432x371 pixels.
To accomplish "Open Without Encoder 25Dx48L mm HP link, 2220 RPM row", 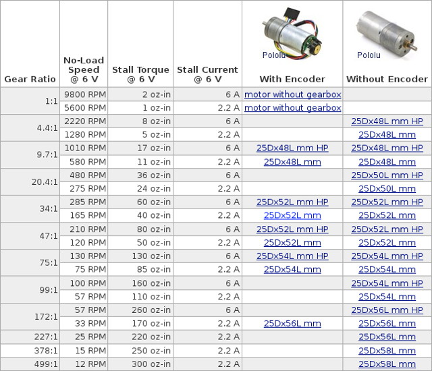I will click(387, 121).
